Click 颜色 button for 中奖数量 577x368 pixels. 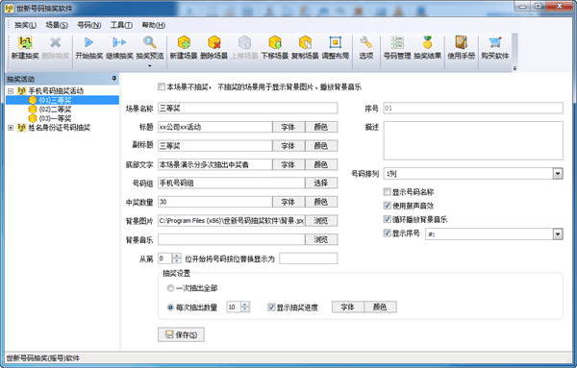click(x=321, y=202)
